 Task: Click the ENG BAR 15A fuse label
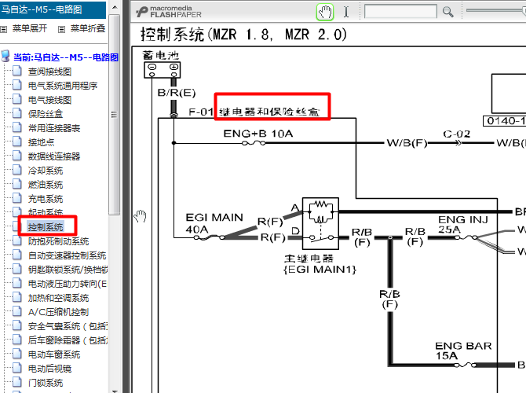pos(463,351)
